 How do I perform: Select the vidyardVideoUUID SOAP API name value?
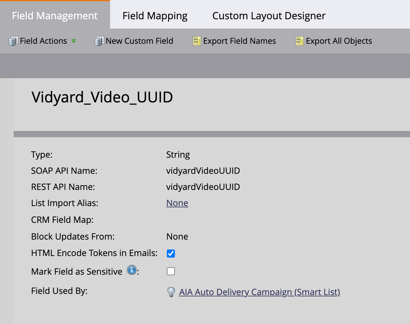click(x=203, y=171)
